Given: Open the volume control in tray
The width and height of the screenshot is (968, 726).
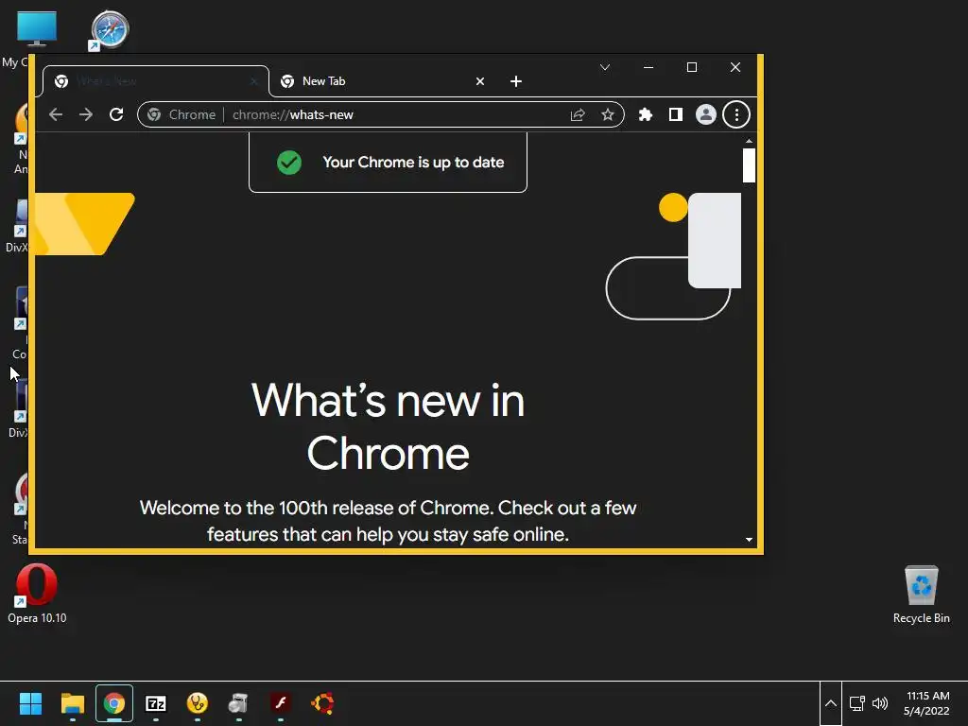Looking at the screenshot, I should pyautogui.click(x=880, y=703).
